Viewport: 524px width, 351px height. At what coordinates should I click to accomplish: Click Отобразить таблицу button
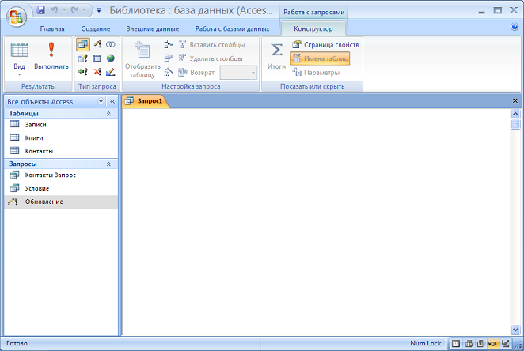142,58
